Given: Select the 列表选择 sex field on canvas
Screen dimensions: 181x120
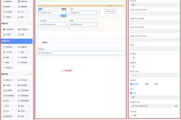Looking at the screenshot, I should 83,13.
